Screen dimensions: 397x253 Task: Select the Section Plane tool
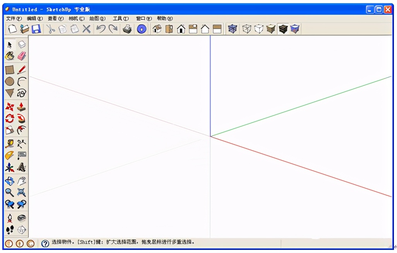22,230
